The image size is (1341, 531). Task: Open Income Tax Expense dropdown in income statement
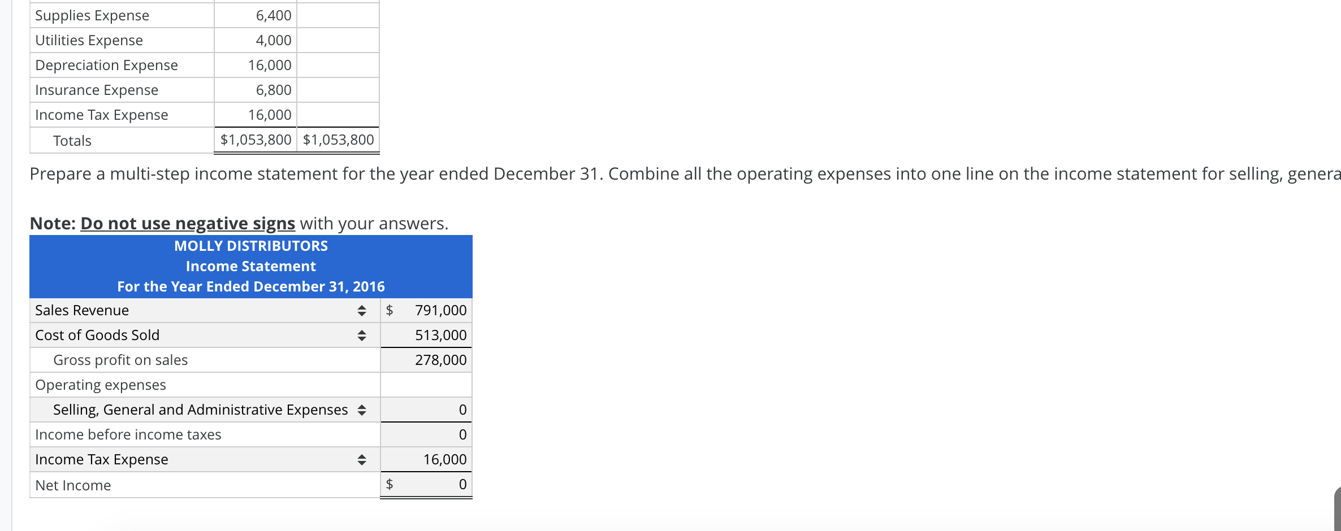[x=362, y=460]
